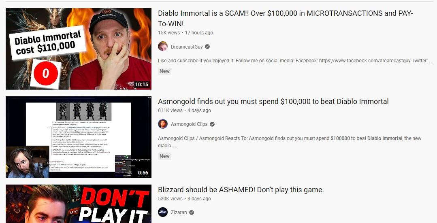Open DreamcastGuy channel avatar
Image resolution: width=437 pixels, height=223 pixels.
click(163, 46)
